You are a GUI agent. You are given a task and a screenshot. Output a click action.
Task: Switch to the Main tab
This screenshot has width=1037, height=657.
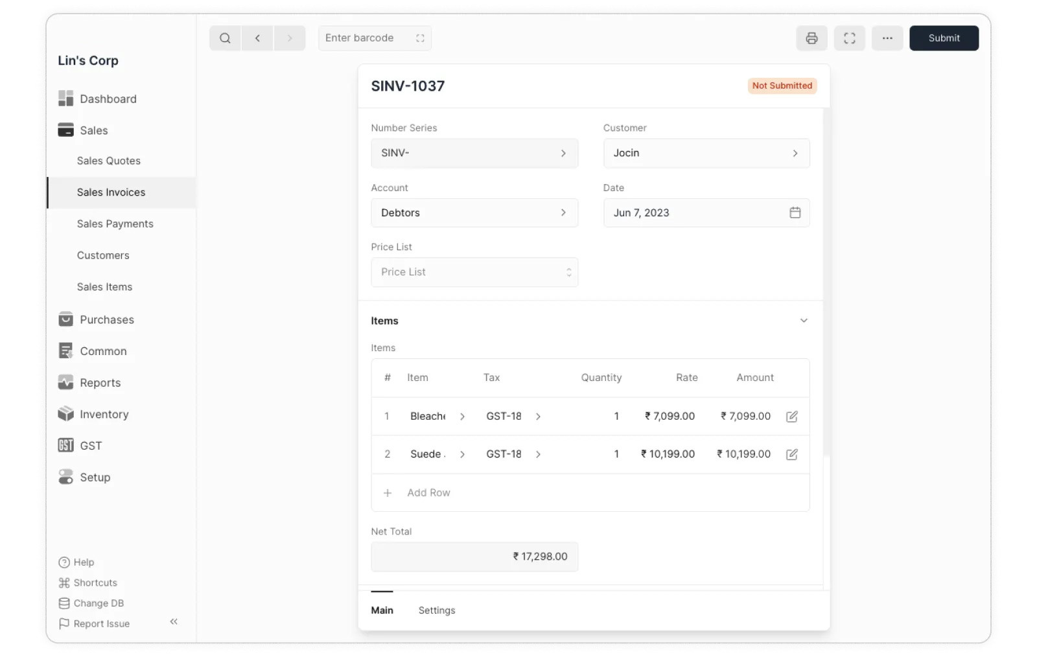[x=382, y=610]
